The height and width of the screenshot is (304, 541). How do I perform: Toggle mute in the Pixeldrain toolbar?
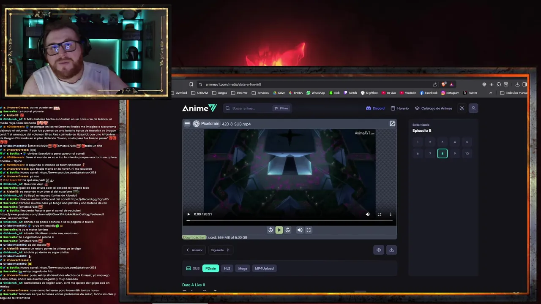(x=300, y=230)
